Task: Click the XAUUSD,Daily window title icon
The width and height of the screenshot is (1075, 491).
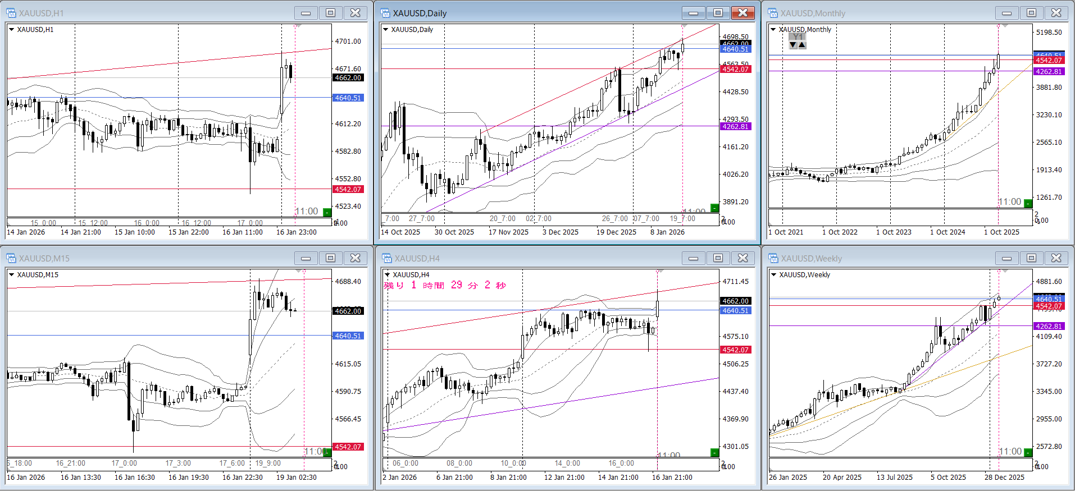Action: (385, 13)
